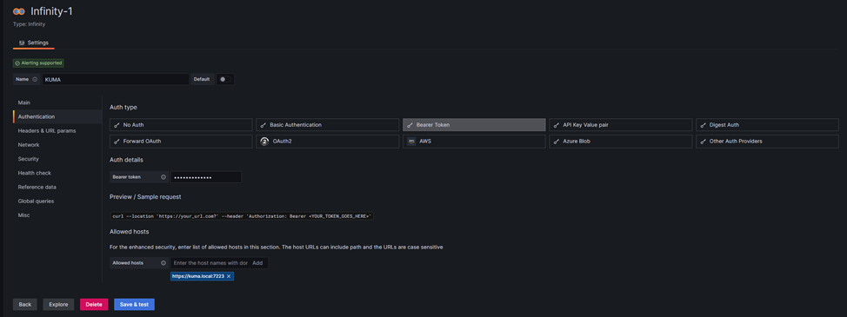847x317 pixels.
Task: Click the Bearer token password field
Action: (206, 177)
